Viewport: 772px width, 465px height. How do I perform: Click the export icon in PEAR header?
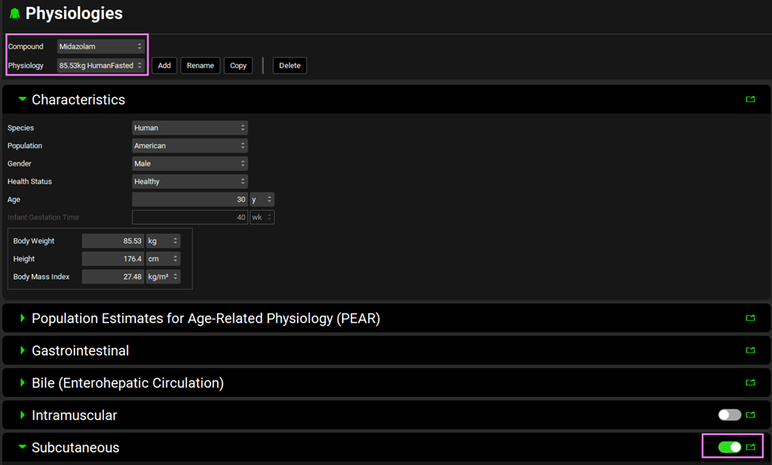point(751,318)
